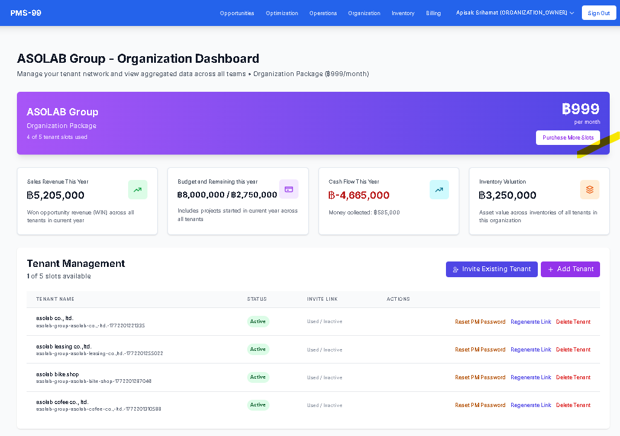Switch to the Optimization section
The height and width of the screenshot is (436, 620).
(282, 13)
